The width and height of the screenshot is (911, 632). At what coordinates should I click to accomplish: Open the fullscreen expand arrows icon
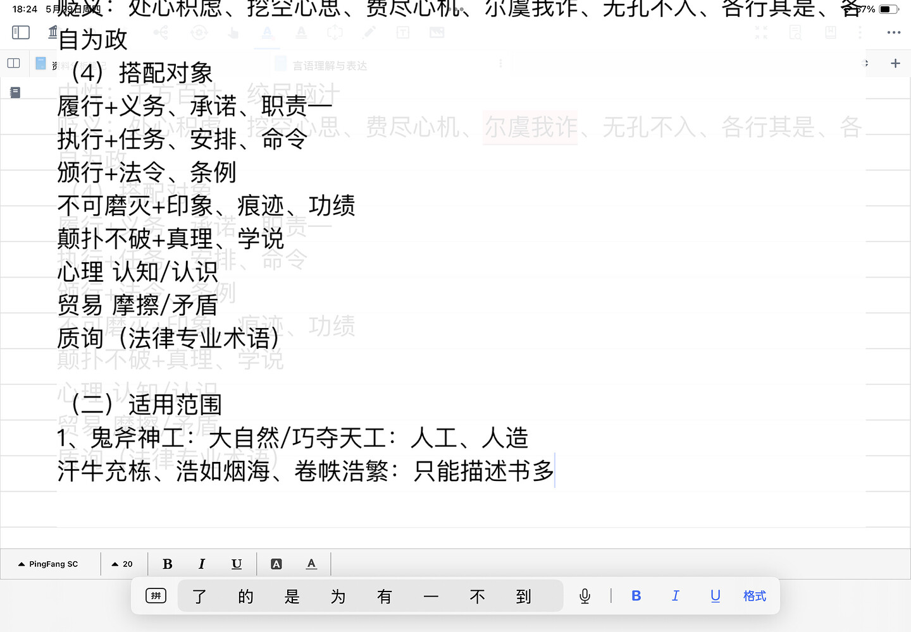tap(761, 32)
